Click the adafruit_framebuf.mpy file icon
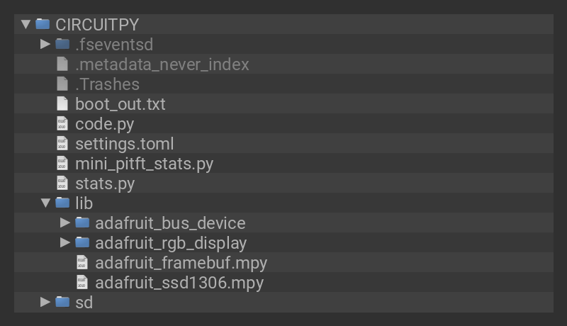The image size is (567, 326). pos(82,262)
